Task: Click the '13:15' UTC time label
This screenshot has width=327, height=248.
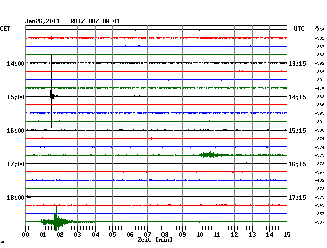Action: [x=297, y=63]
